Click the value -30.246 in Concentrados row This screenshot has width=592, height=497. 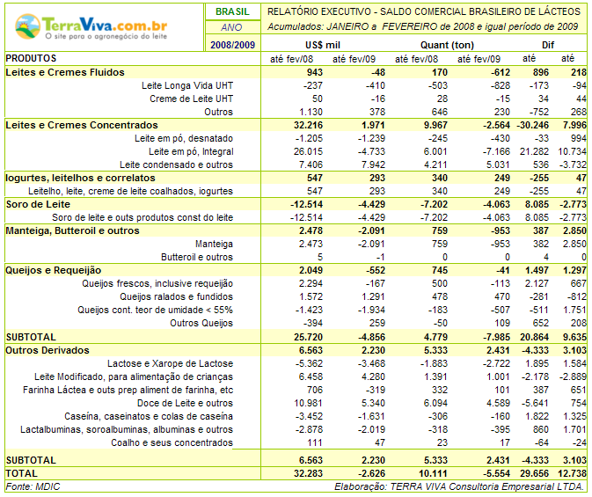533,125
